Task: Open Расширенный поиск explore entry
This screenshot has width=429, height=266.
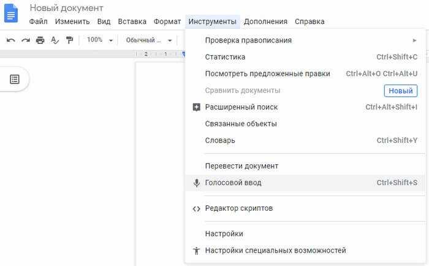Action: coord(305,107)
